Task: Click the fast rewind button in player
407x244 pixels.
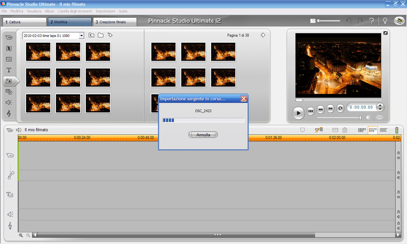Action: coord(321,109)
